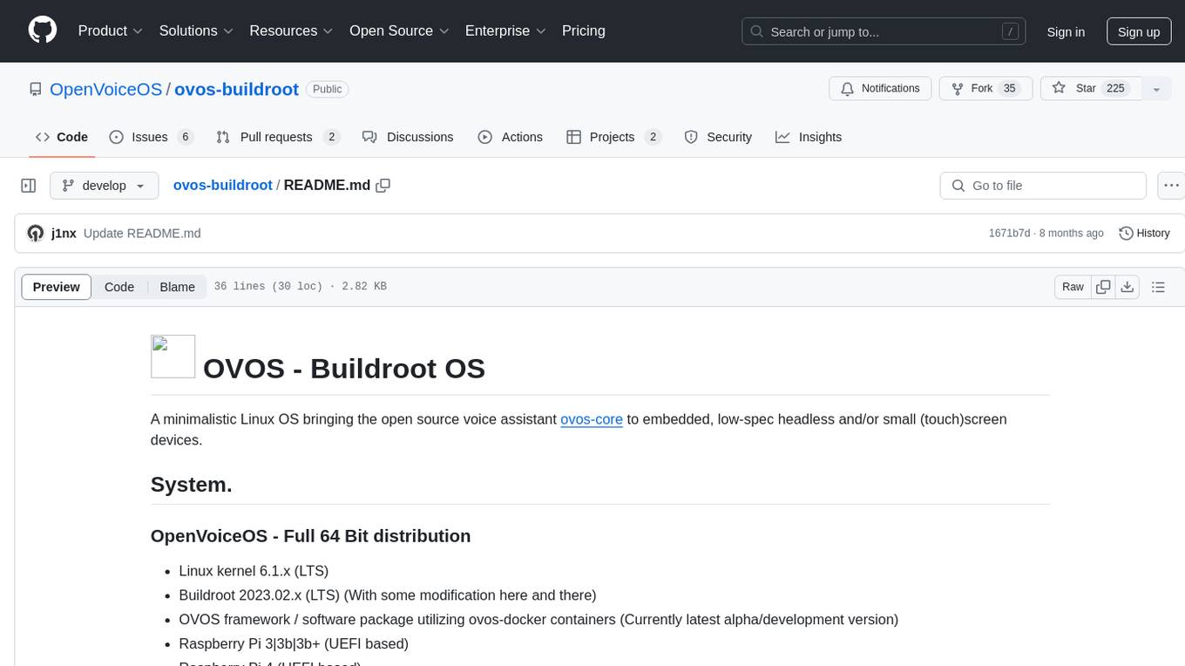Click the Sign up button
This screenshot has height=666, width=1185.
click(1139, 31)
